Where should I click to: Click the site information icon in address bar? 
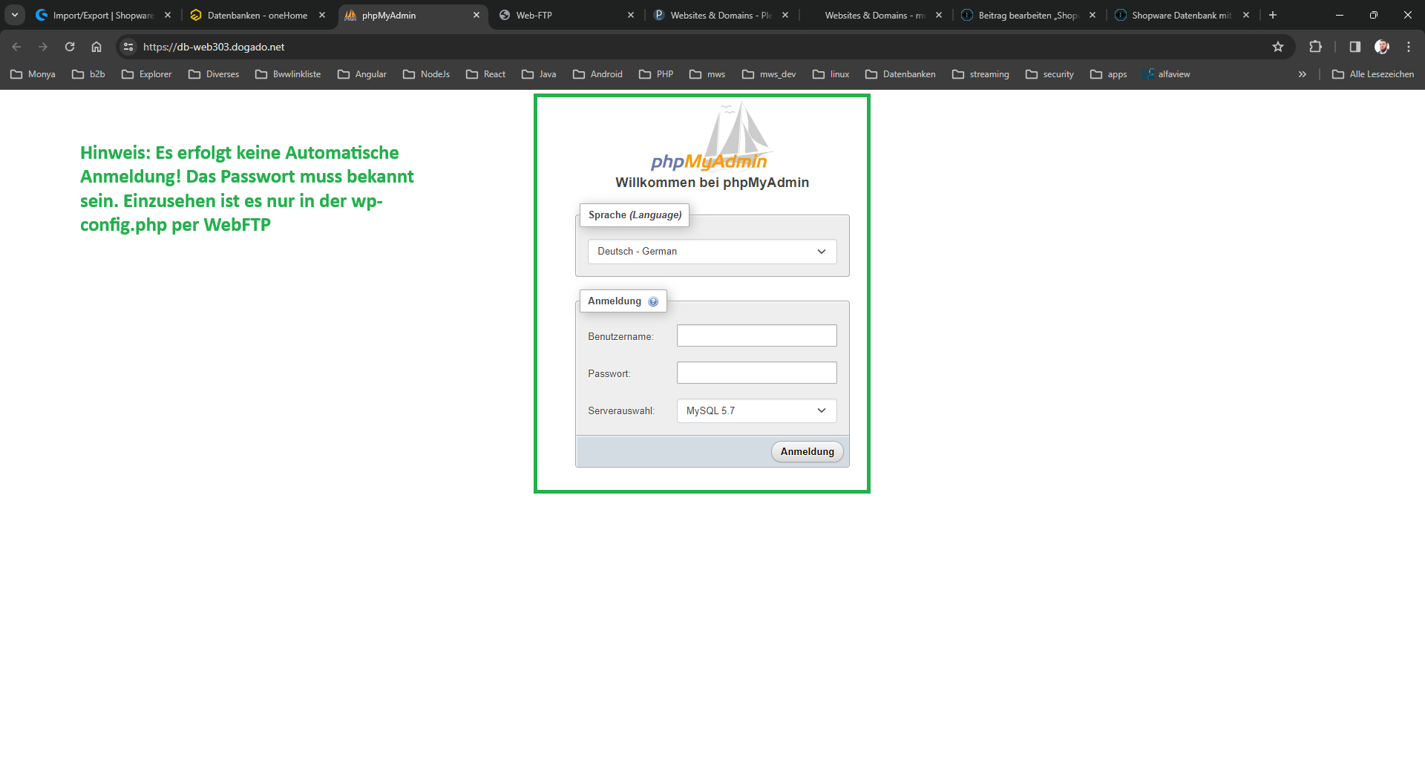pyautogui.click(x=128, y=47)
